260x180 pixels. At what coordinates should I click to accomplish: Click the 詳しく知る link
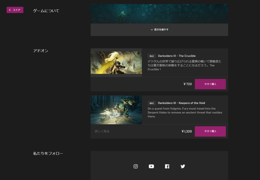coord(102,131)
